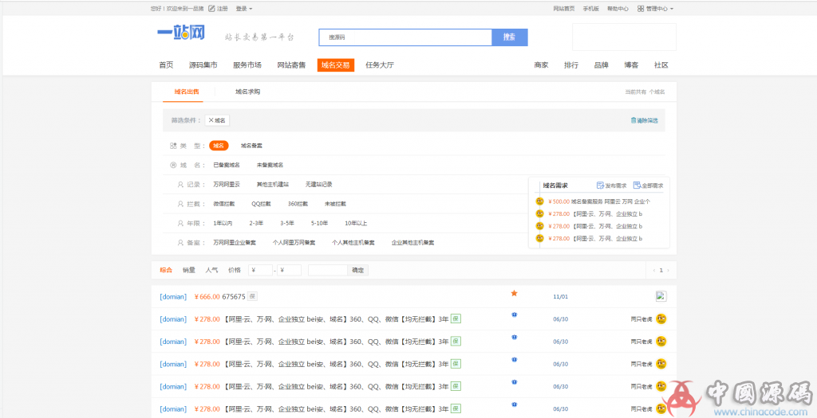Click the 网站首页 top link
The image size is (817, 418).
click(564, 9)
